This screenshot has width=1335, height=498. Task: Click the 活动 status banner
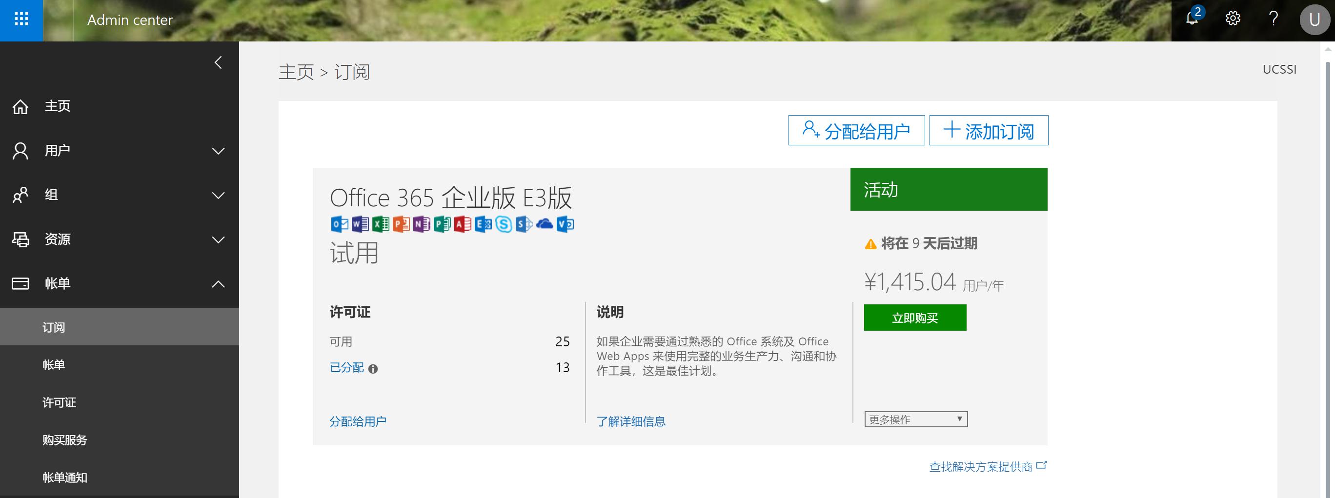tap(949, 189)
